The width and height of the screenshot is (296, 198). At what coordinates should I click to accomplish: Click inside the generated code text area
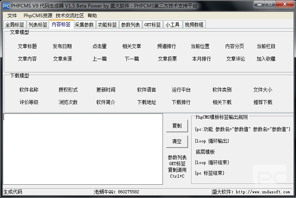click(x=83, y=149)
